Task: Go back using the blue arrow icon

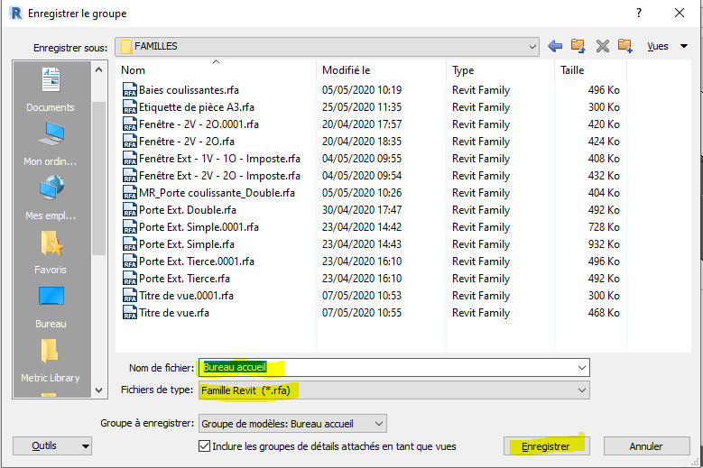Action: pos(555,46)
